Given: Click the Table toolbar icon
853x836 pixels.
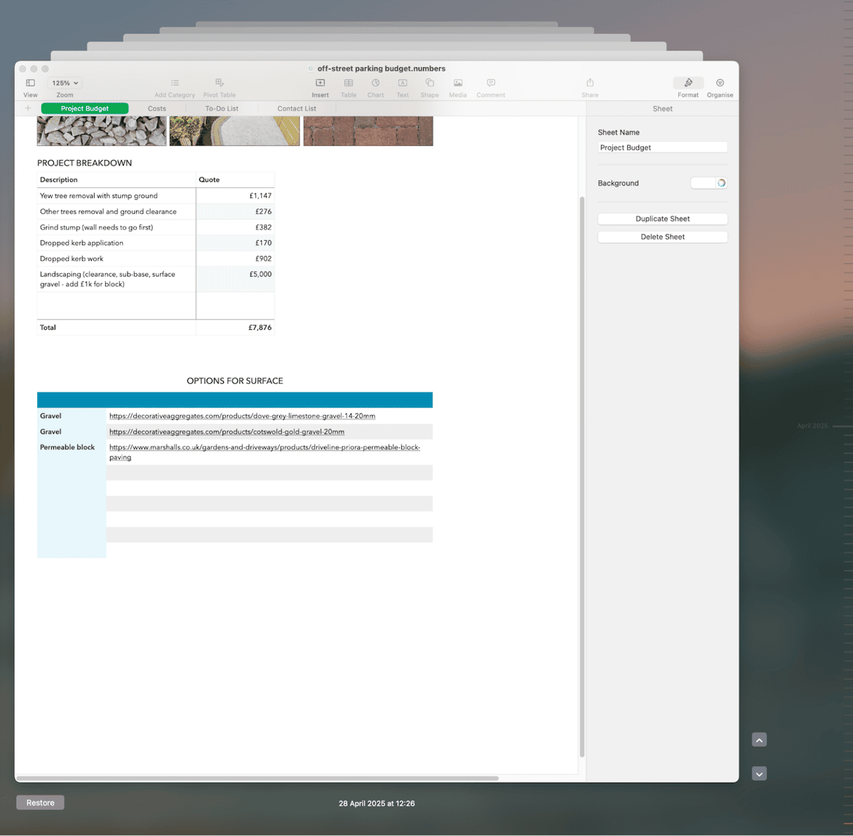Looking at the screenshot, I should [x=349, y=83].
